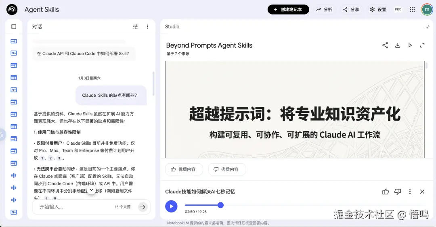
Task: Expand slides to fullscreen
Action: 422,45
